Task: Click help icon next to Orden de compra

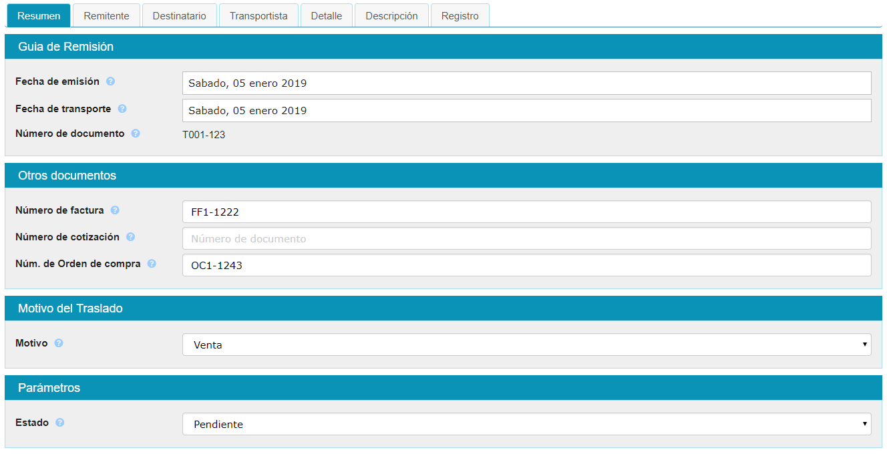Action: click(x=152, y=264)
